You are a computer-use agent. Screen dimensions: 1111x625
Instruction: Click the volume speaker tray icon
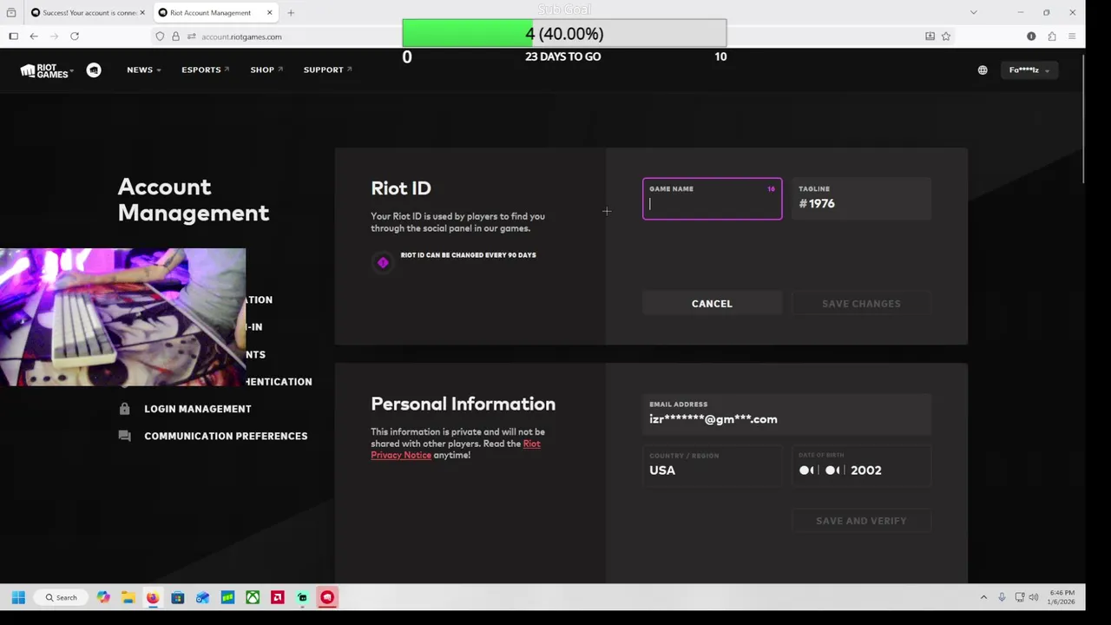click(1033, 597)
